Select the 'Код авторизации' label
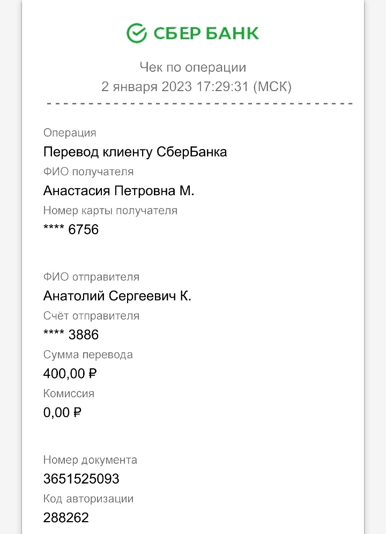 click(x=88, y=499)
